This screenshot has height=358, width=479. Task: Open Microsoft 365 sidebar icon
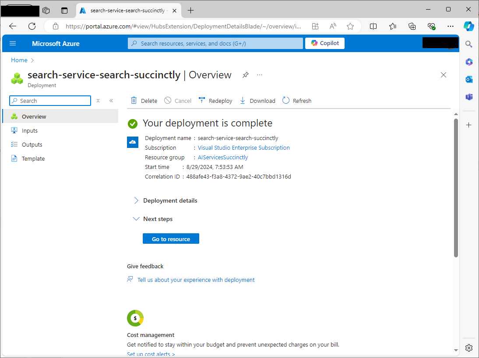(x=469, y=62)
